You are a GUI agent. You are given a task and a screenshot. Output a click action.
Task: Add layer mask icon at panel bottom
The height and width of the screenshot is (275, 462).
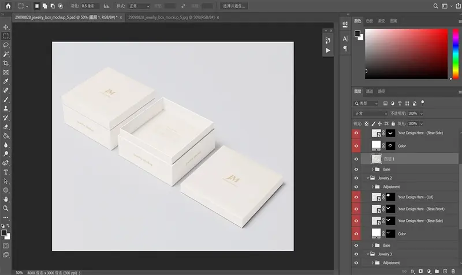[421, 271]
